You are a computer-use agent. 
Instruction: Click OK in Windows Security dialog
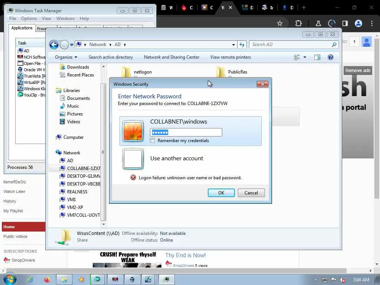(221, 193)
